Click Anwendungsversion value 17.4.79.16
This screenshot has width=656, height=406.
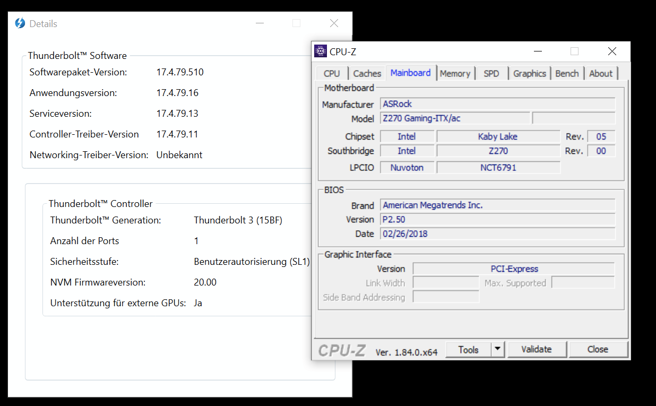point(177,93)
